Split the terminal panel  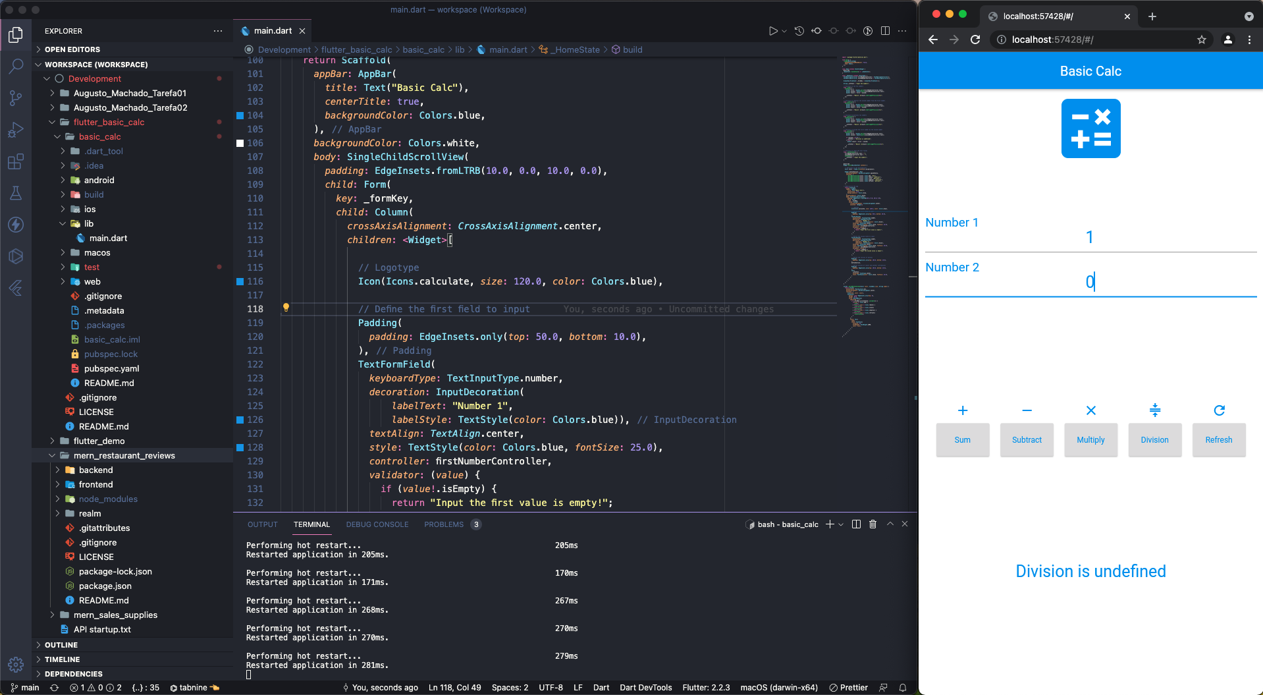[x=856, y=524]
